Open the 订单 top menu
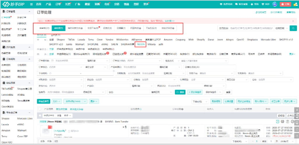This screenshot has height=145, width=299. pos(58,4)
